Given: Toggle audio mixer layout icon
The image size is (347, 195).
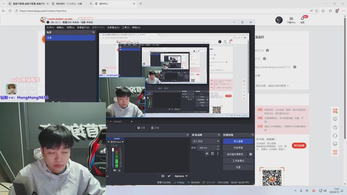Looking at the screenshot, I should pos(163,176).
